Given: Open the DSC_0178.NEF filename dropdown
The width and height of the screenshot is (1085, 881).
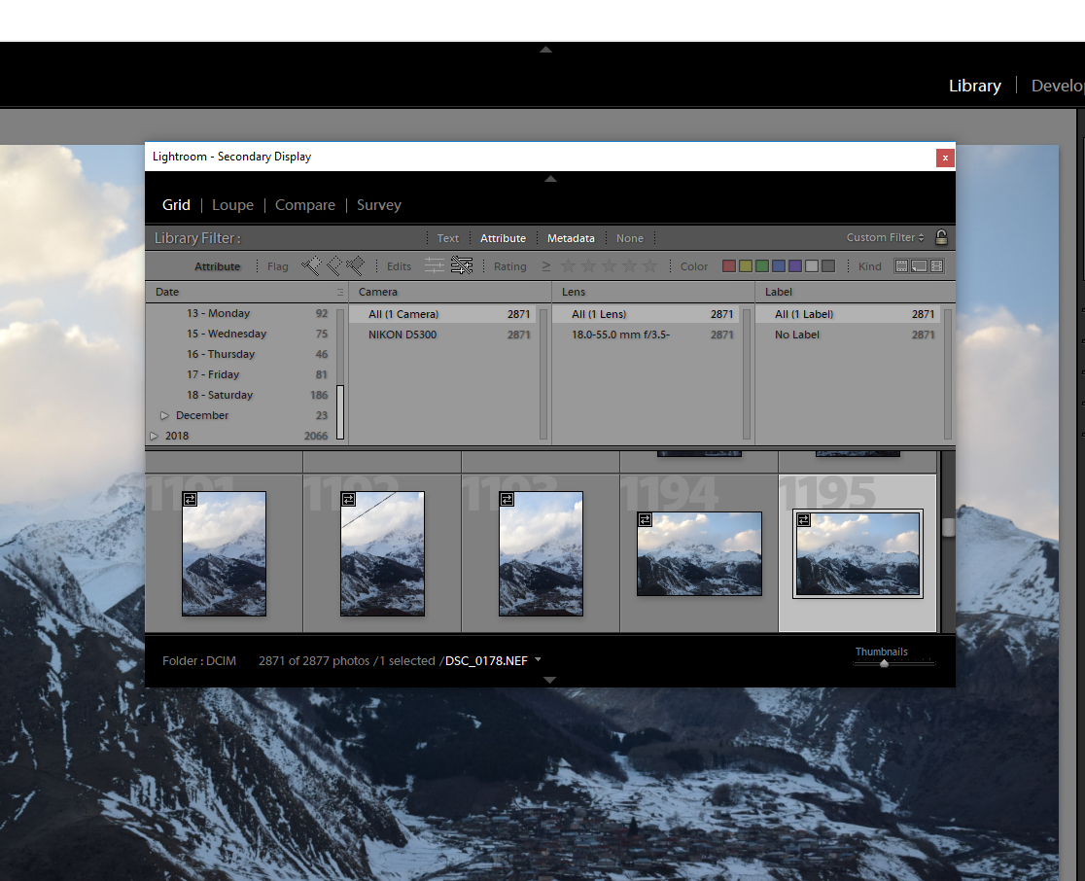Looking at the screenshot, I should (538, 660).
